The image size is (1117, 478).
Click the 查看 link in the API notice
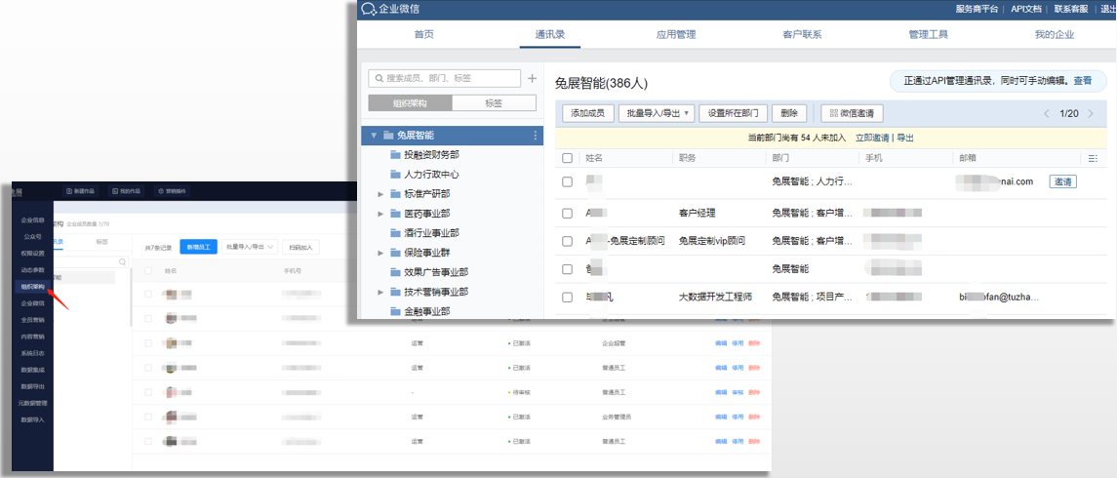[x=1082, y=81]
